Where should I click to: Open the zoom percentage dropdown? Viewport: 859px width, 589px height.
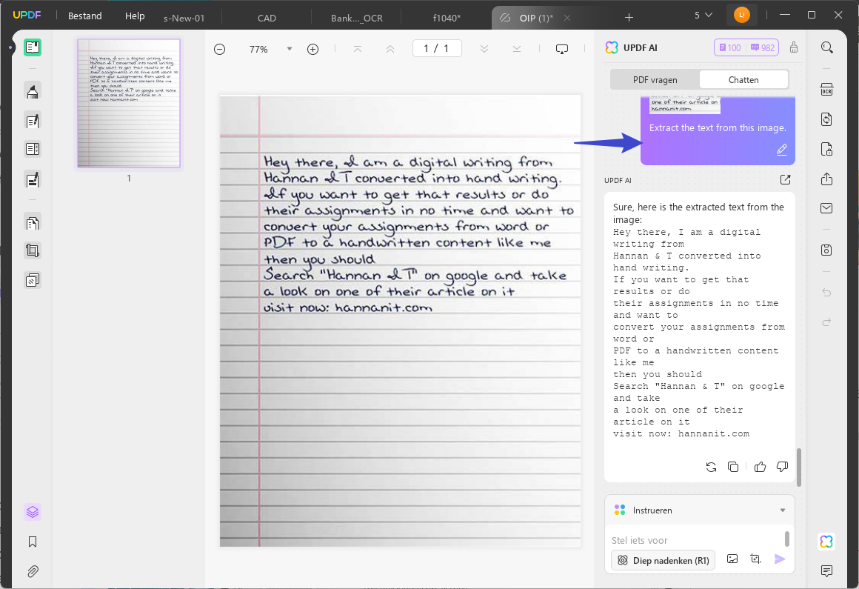[x=290, y=50]
